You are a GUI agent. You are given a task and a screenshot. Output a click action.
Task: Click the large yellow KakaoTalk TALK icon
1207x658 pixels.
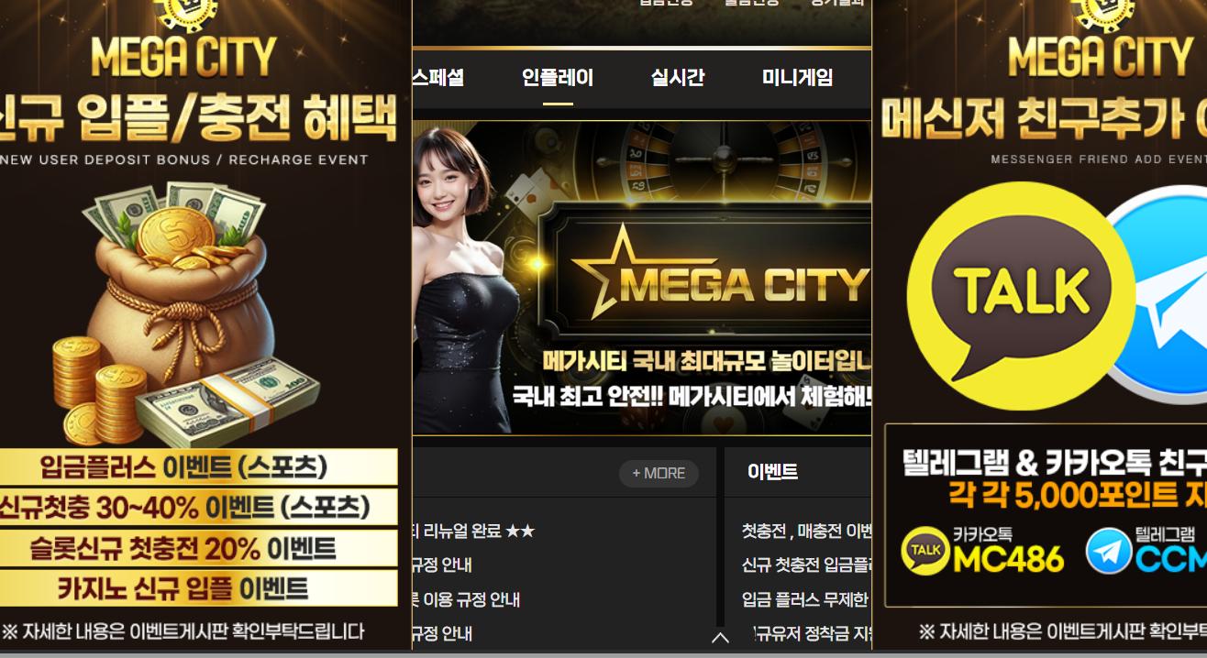(1022, 295)
